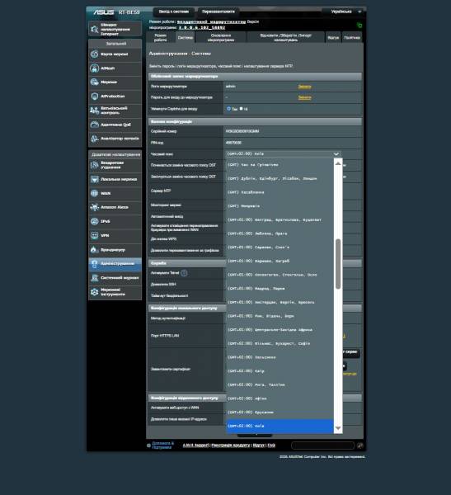
Task: Choose (GMT+01:00) Мадрид, Париж option
Action: 280,289
